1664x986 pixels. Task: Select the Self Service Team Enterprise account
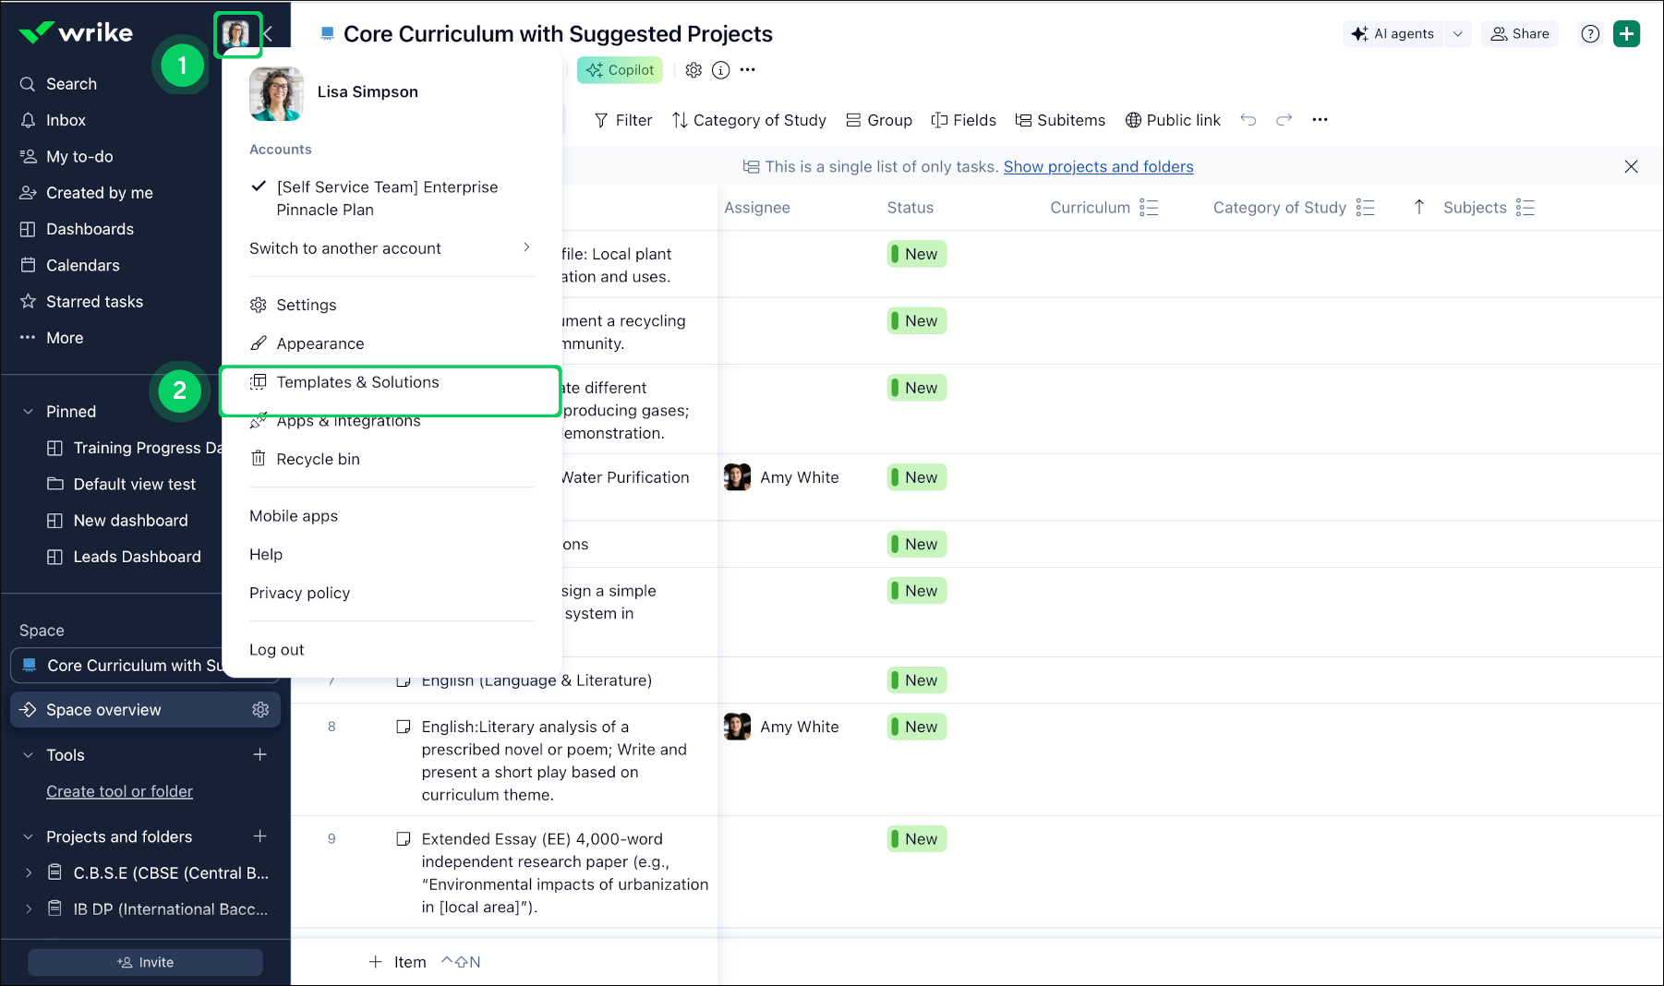click(x=387, y=198)
